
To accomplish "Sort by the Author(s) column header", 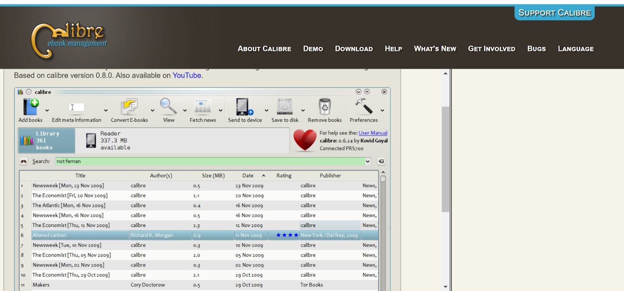I will [161, 176].
